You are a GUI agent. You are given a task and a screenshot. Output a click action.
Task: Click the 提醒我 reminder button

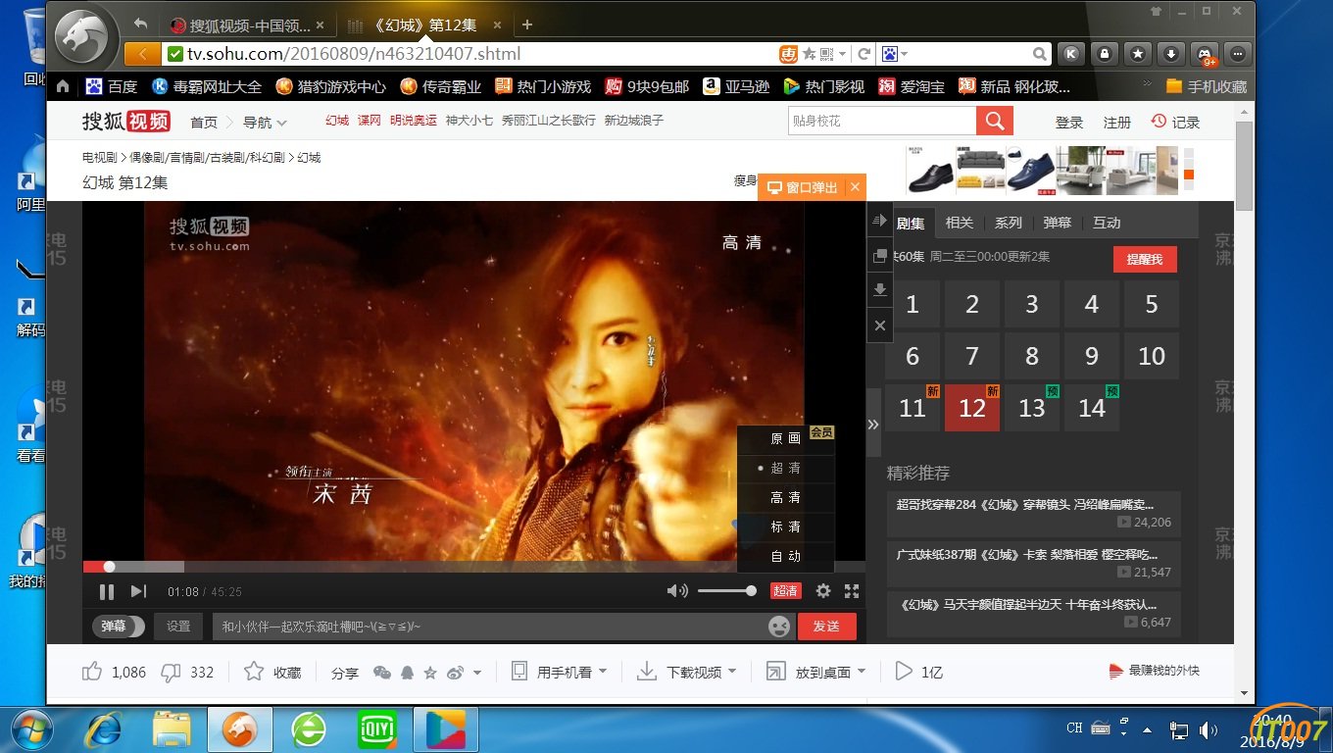(1145, 259)
